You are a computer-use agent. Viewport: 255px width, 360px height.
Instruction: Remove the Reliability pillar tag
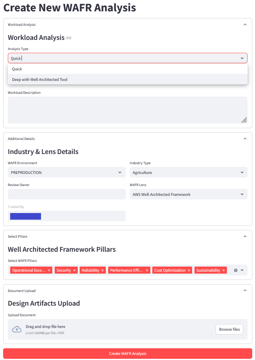point(103,270)
